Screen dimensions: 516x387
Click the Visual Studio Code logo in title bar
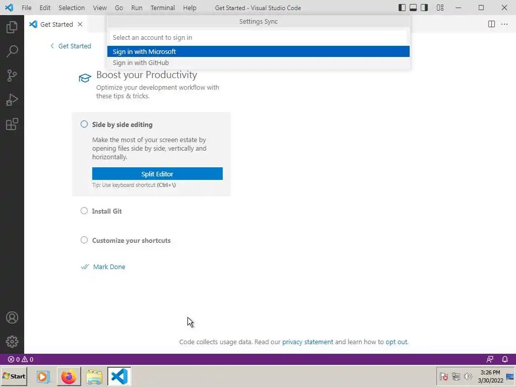click(9, 8)
